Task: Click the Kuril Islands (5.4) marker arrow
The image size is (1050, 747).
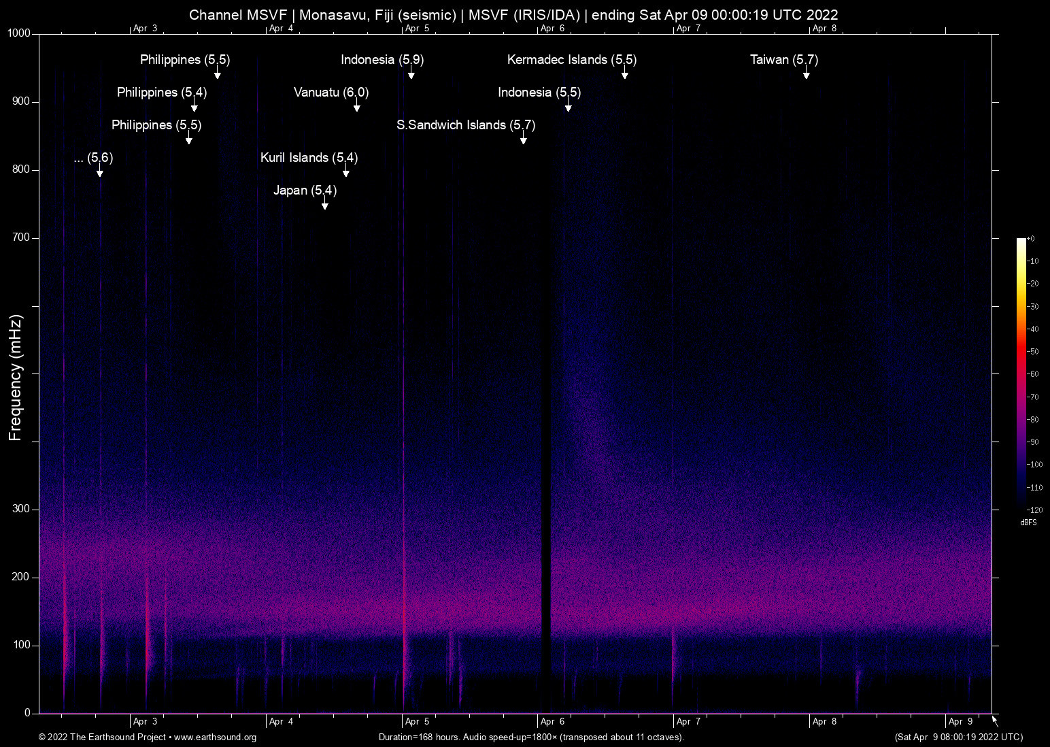Action: (345, 173)
